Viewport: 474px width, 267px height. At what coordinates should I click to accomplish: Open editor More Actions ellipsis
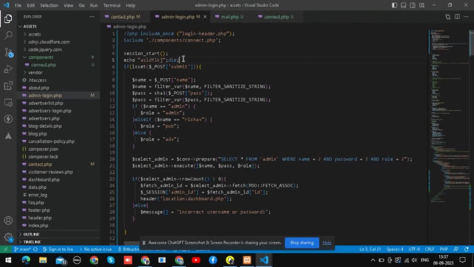[x=466, y=17]
